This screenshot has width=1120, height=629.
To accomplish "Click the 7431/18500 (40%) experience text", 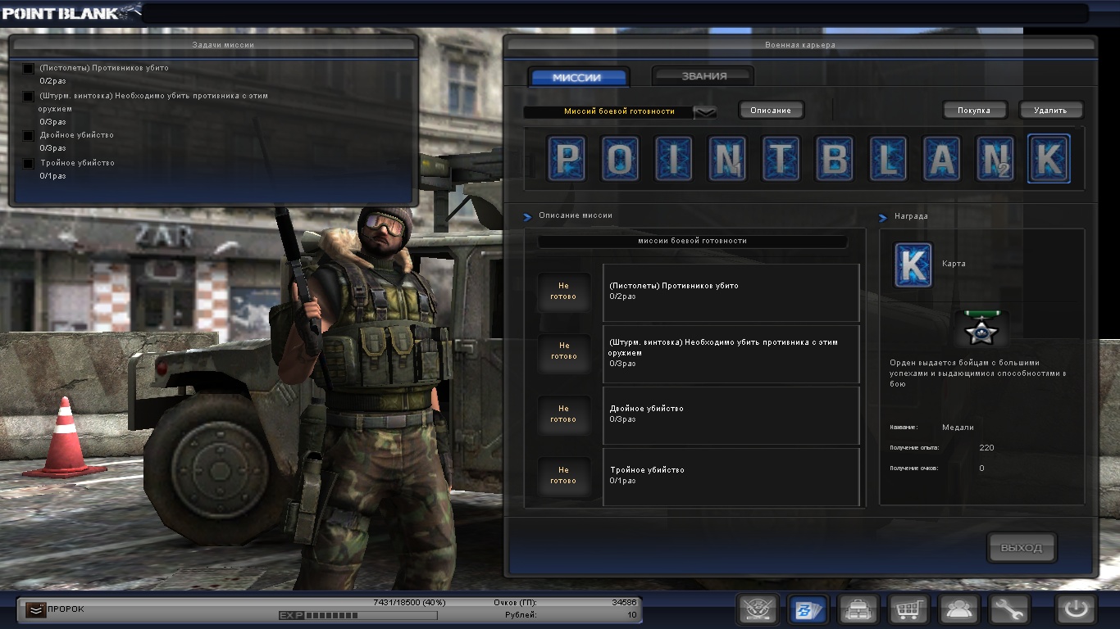I will pos(409,602).
